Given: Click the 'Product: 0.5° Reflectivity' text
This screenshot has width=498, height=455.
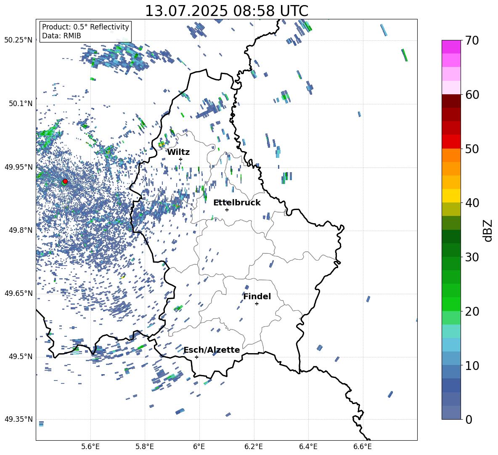Looking at the screenshot, I should point(85,27).
